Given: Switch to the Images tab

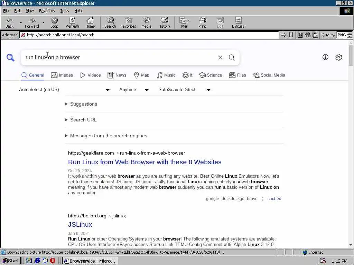Looking at the screenshot, I should [x=62, y=75].
